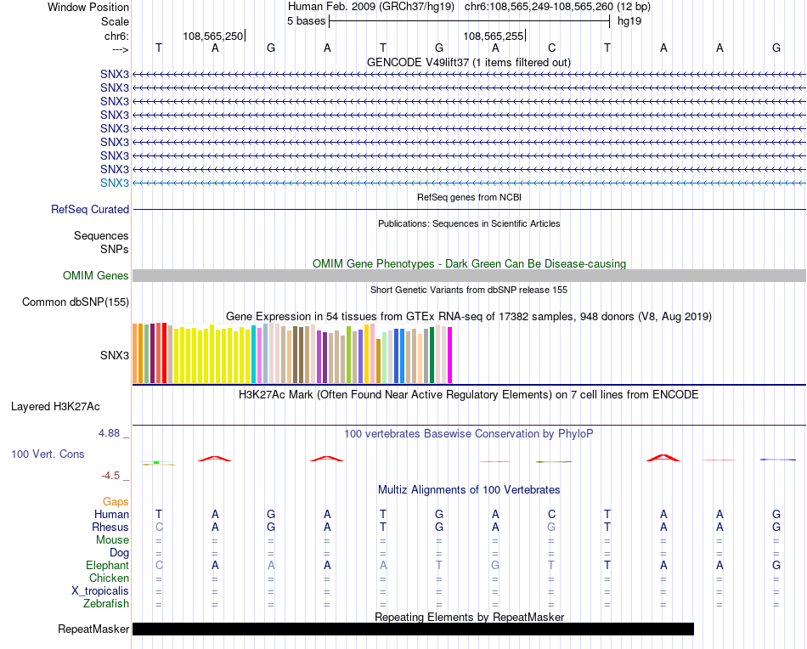Click the -4.5 PhyloP lower scale value

pyautogui.click(x=110, y=476)
